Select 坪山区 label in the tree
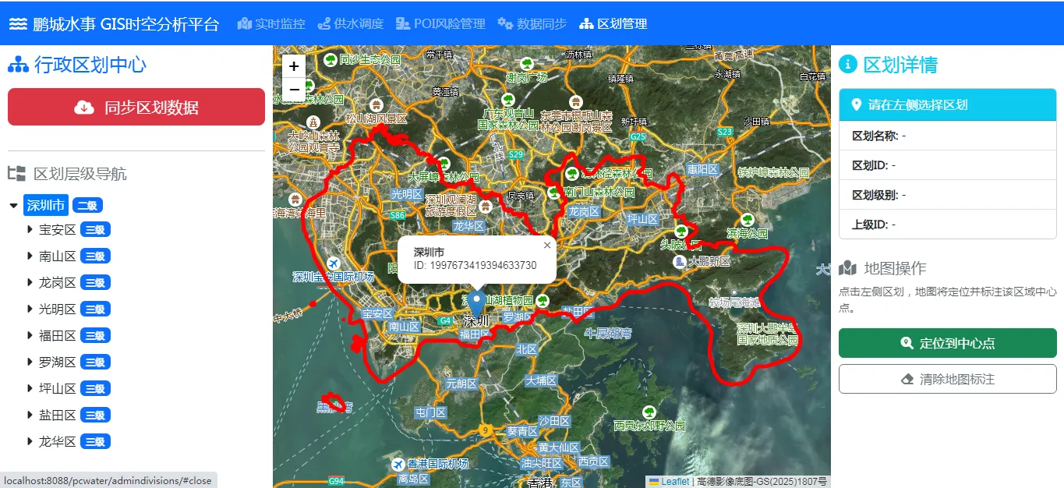 pos(58,388)
